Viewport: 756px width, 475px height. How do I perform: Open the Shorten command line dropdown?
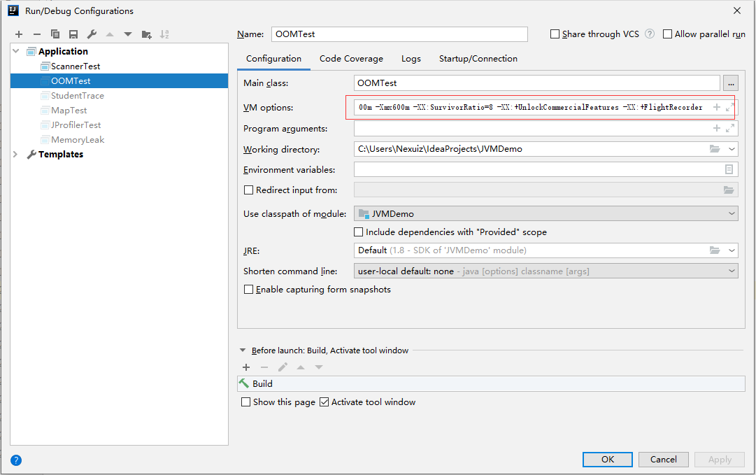point(545,271)
